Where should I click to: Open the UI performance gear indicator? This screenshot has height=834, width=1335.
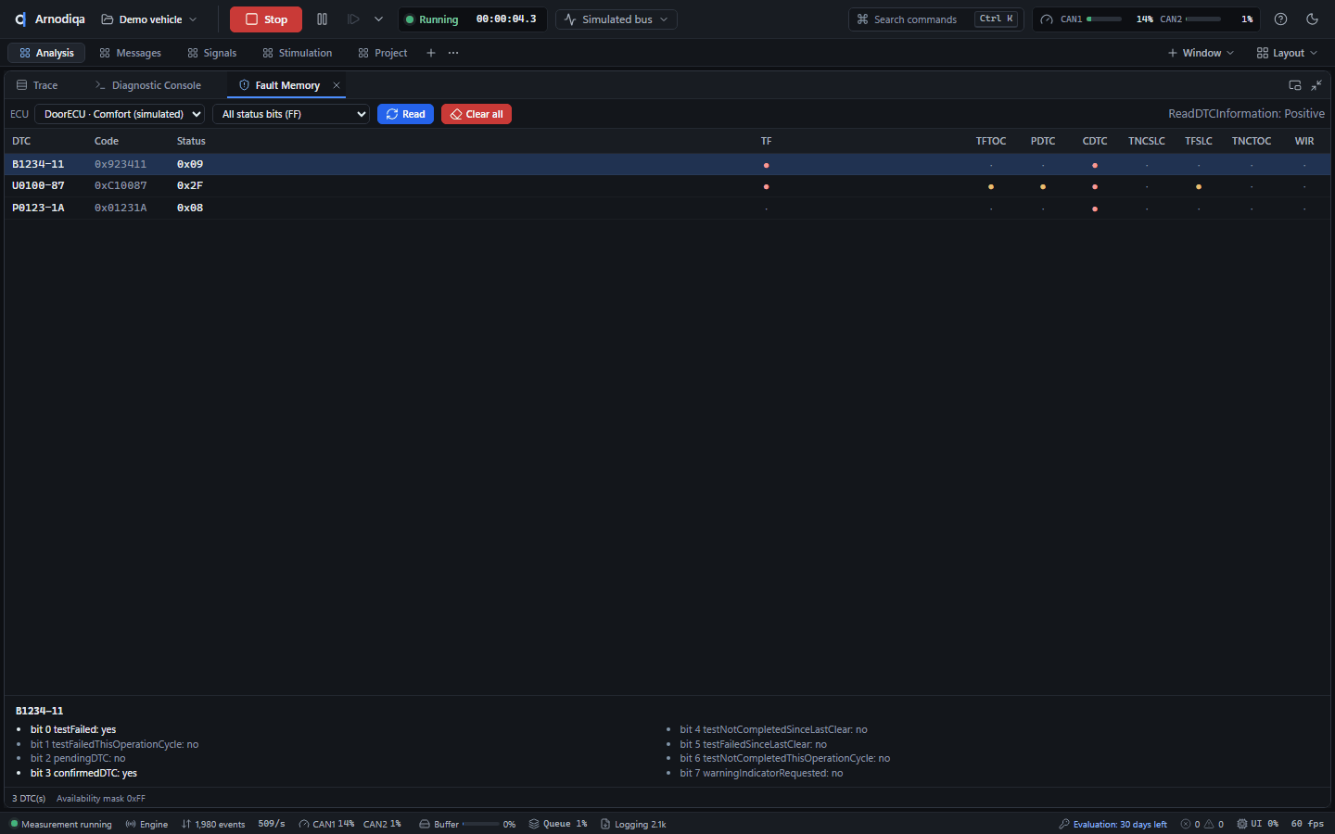(x=1257, y=824)
